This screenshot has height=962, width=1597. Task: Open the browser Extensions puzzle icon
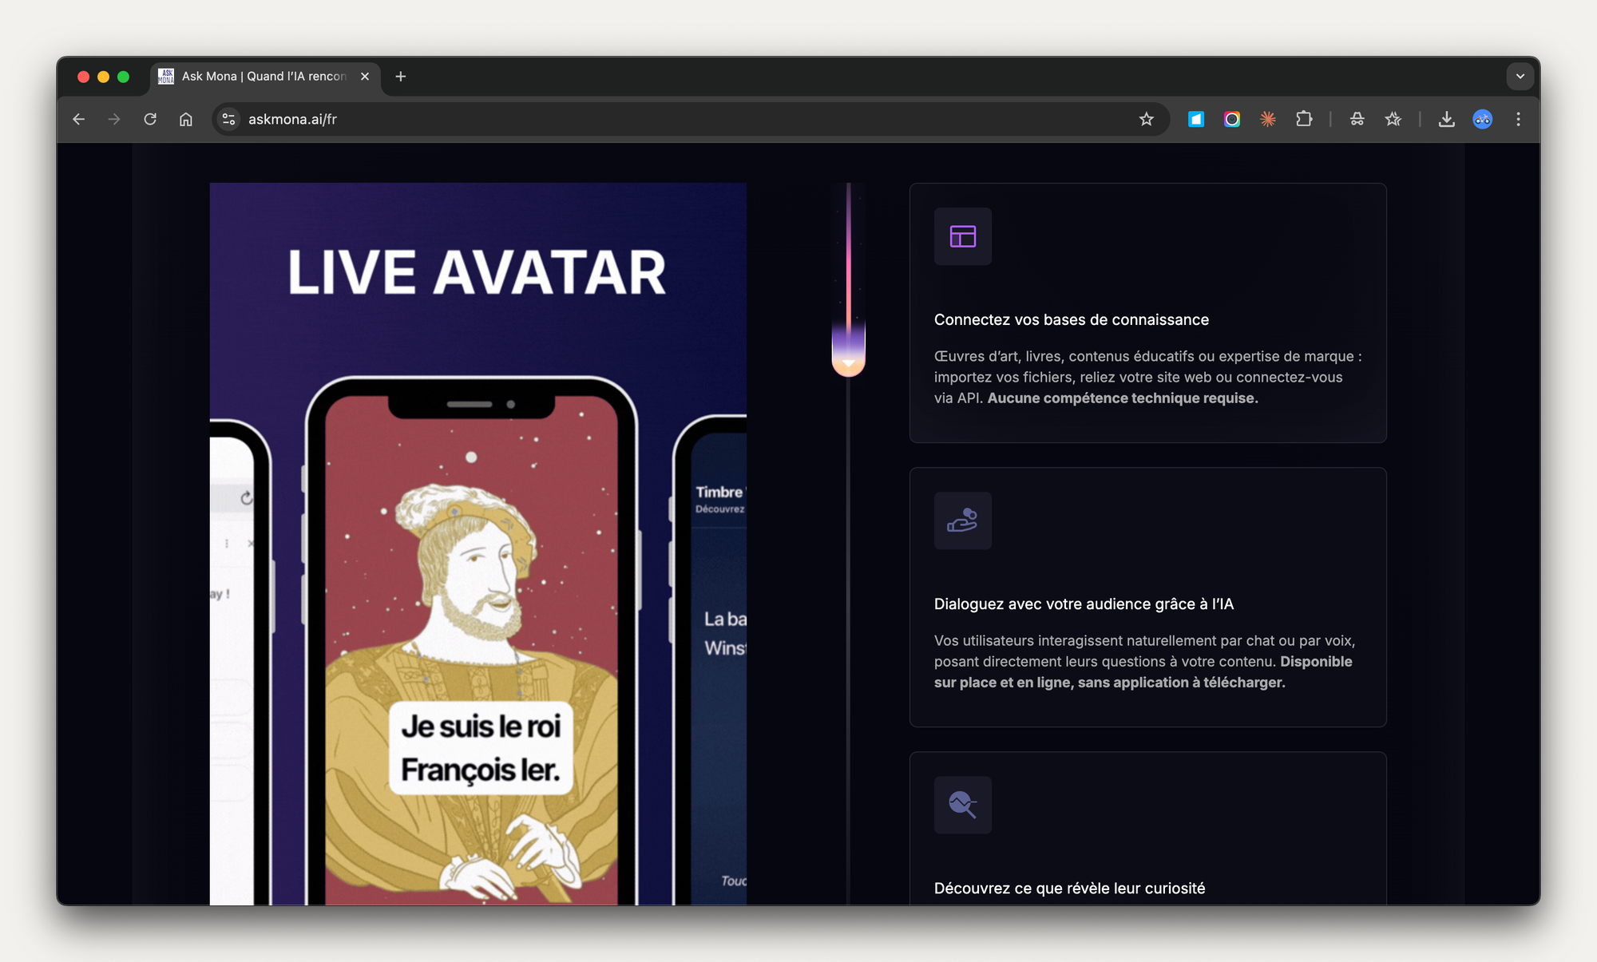(1304, 119)
